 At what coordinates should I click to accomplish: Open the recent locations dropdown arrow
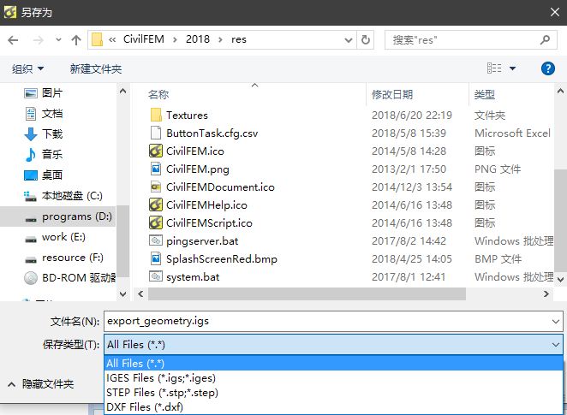point(58,39)
